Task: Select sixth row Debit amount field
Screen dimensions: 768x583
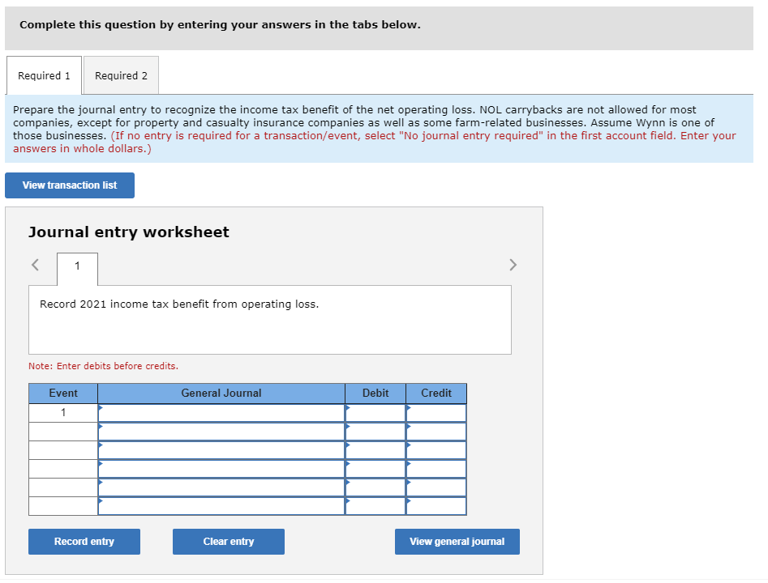Action: (375, 506)
